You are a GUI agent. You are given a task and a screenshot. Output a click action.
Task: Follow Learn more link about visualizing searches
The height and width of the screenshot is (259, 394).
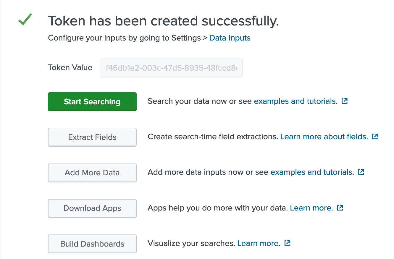click(x=259, y=243)
